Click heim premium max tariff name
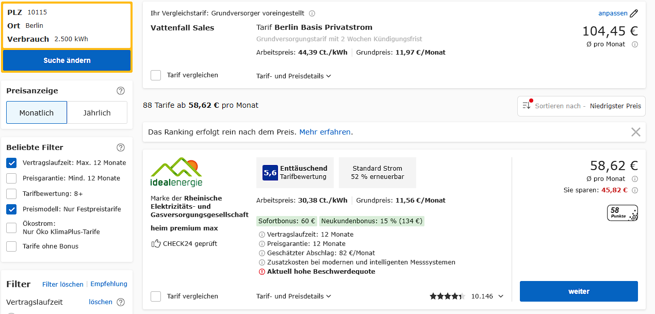 click(x=184, y=228)
